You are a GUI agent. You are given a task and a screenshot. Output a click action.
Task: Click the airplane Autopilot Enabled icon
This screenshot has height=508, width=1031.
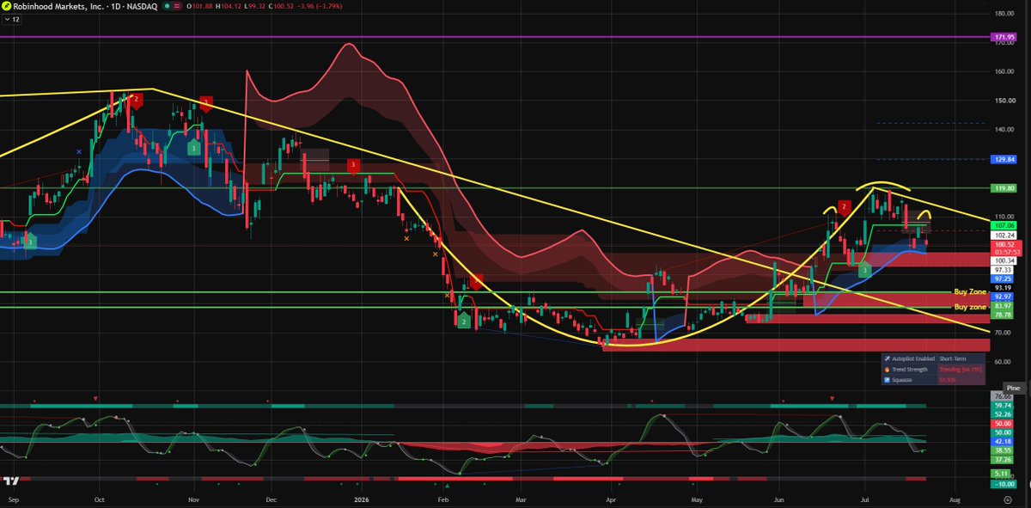tap(887, 358)
